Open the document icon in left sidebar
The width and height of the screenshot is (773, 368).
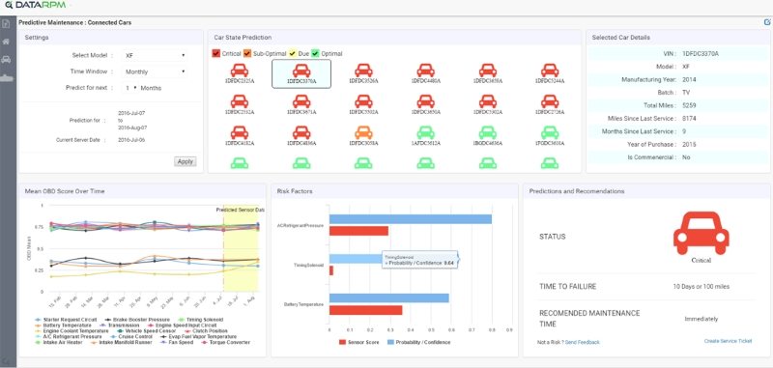[x=6, y=23]
